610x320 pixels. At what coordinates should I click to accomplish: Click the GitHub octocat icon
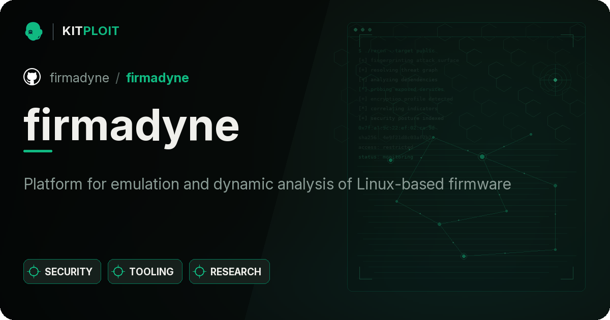pyautogui.click(x=32, y=77)
